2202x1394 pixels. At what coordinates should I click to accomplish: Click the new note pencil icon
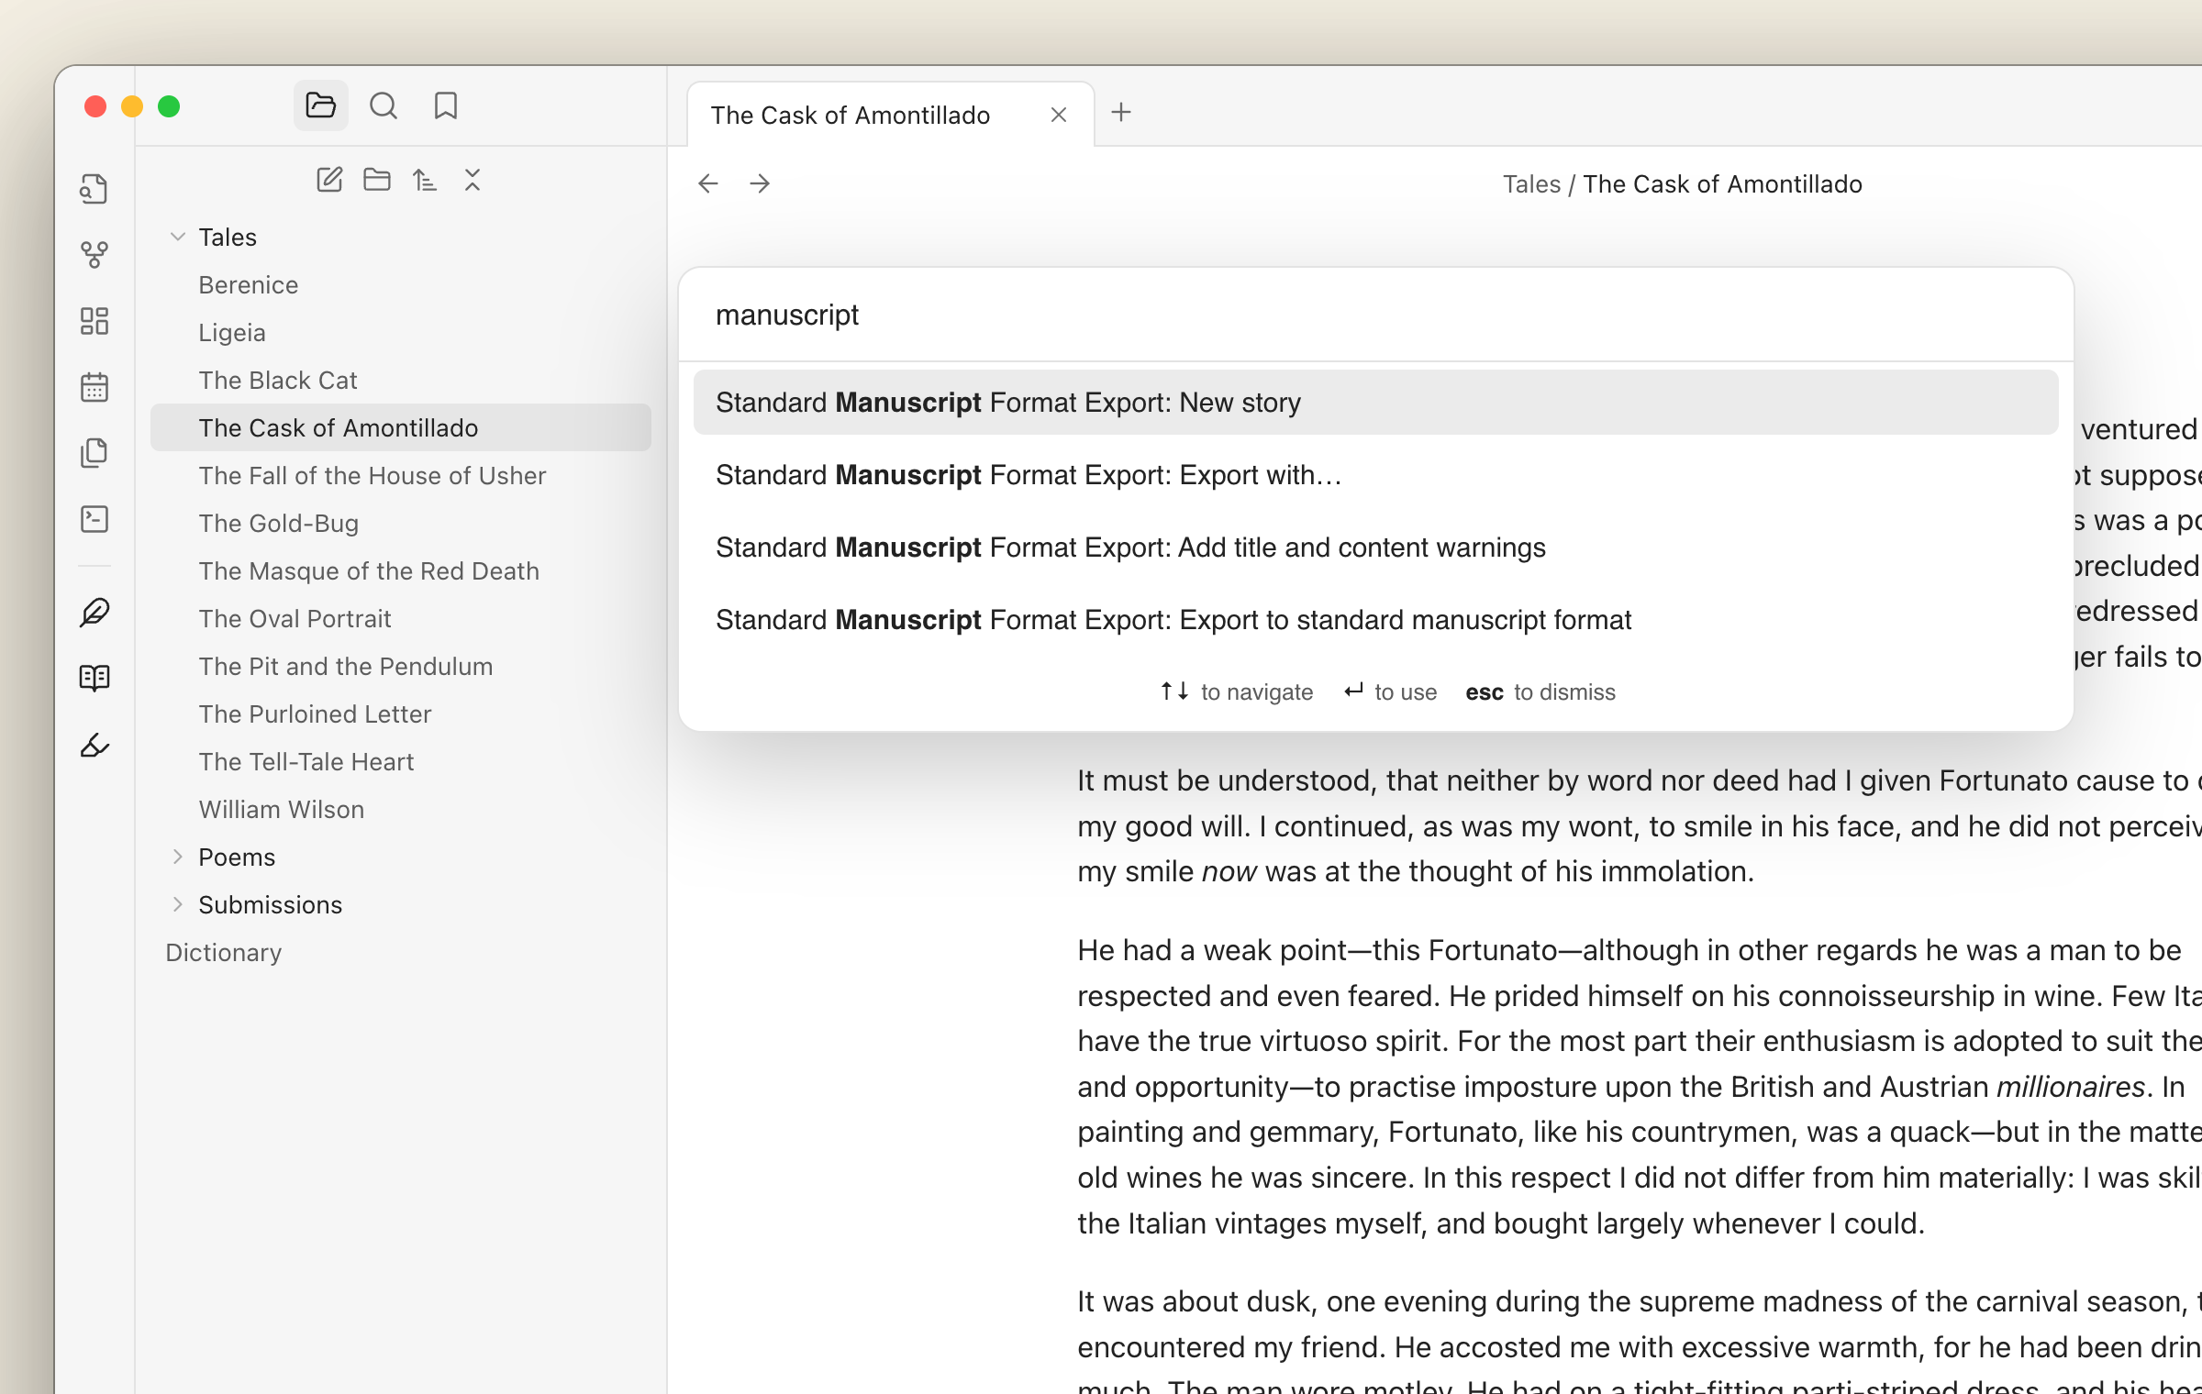click(329, 180)
